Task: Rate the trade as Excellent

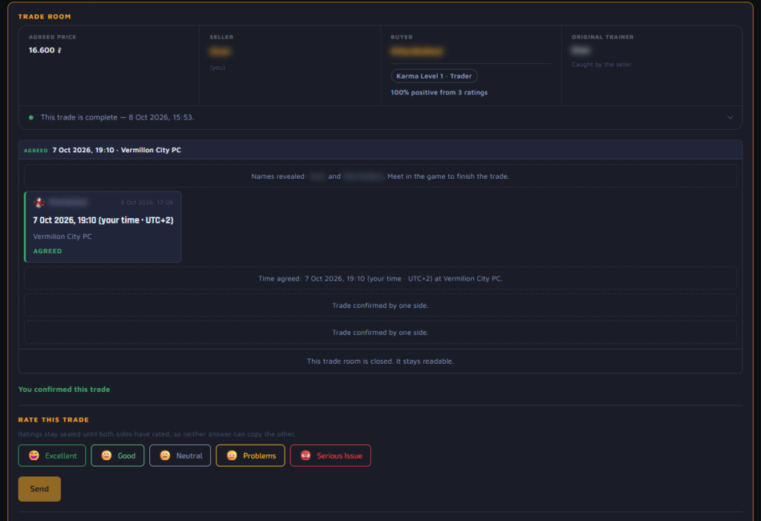Action: click(52, 456)
